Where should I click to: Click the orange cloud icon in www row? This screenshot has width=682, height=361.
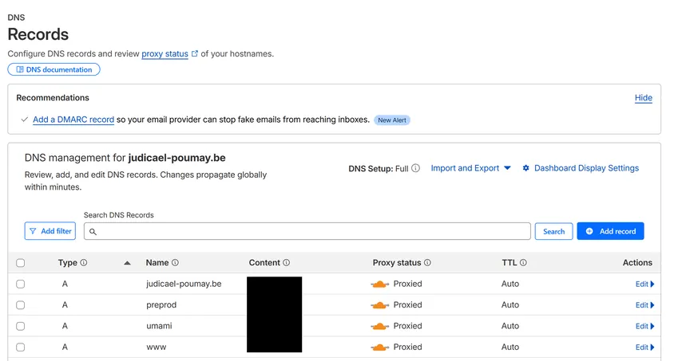(x=379, y=347)
